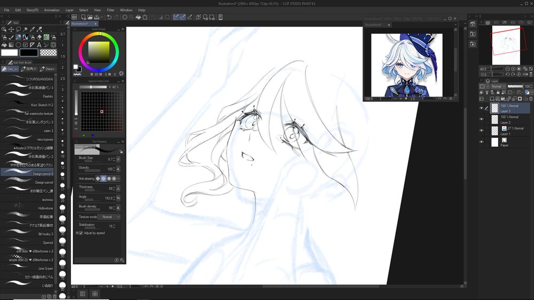Open the Save icon dropdown arrow
Screen dimensions: 534x300
tap(101, 17)
